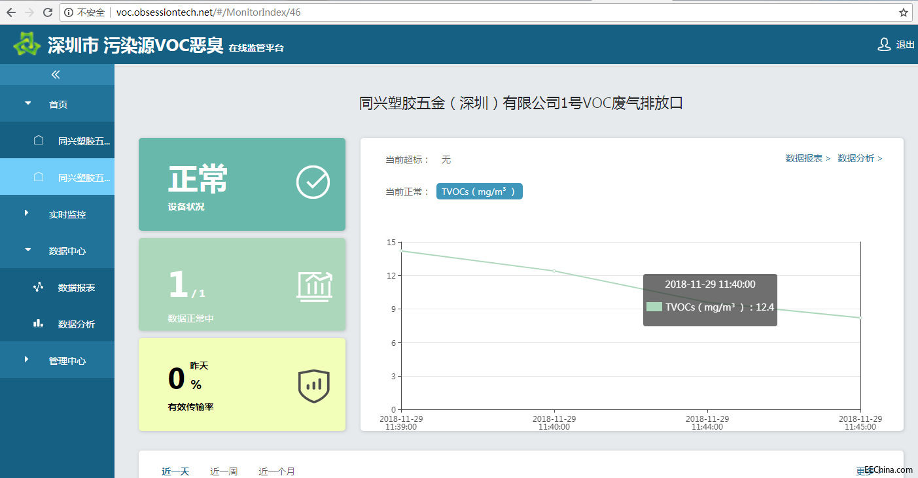Screen dimensions: 918x478
Task: Click the user profile icon
Action: point(884,44)
